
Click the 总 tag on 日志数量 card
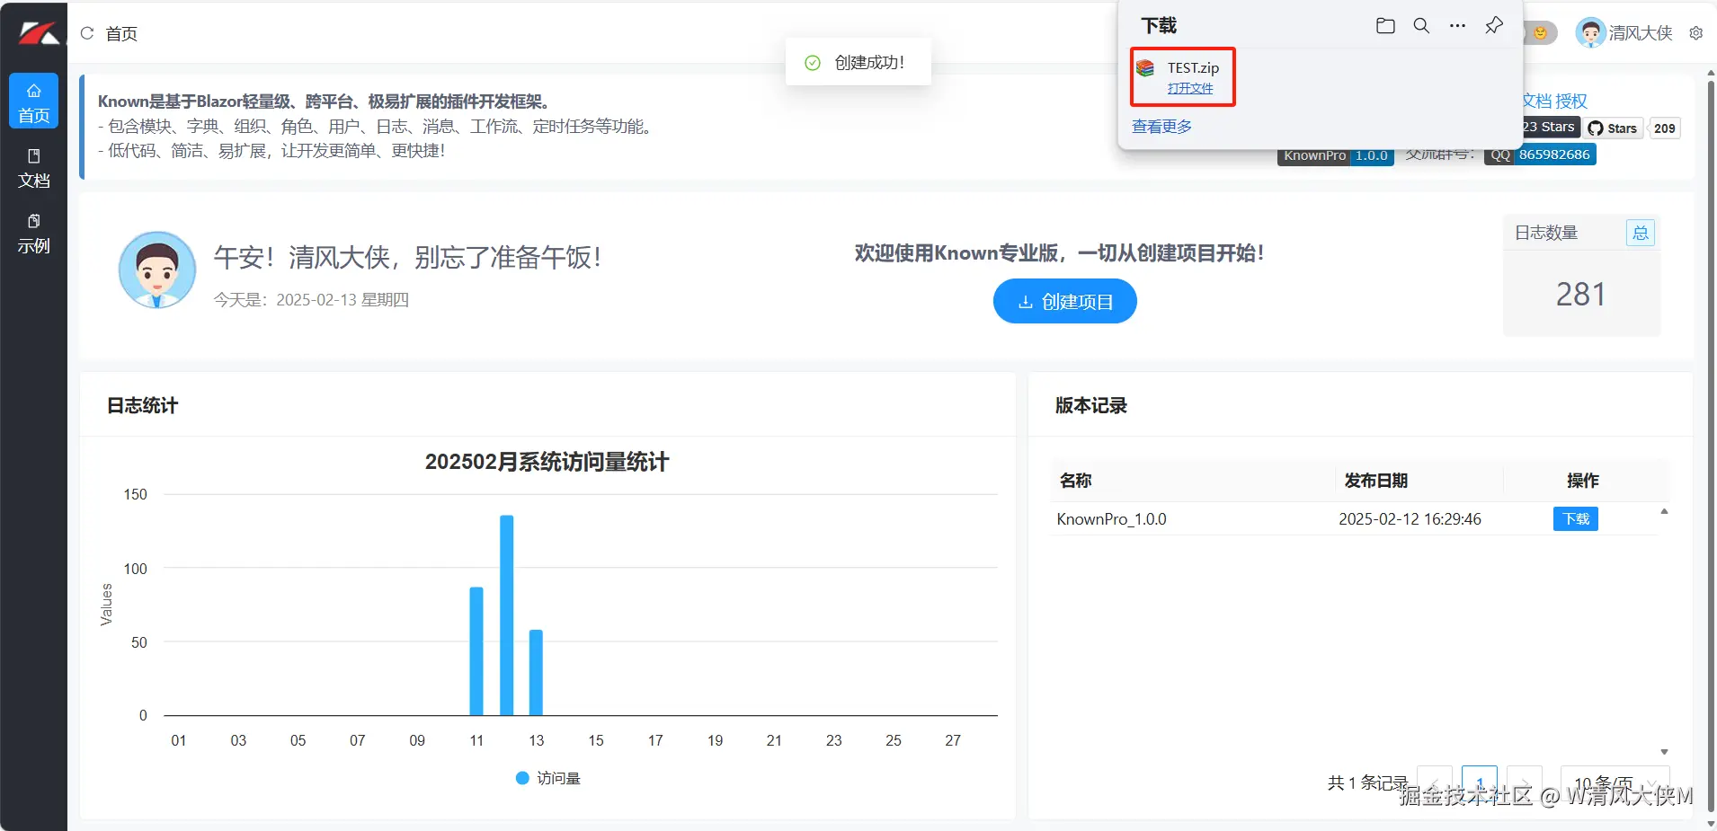pos(1641,234)
